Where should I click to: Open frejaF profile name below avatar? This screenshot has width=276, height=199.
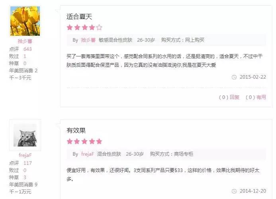click(x=25, y=155)
